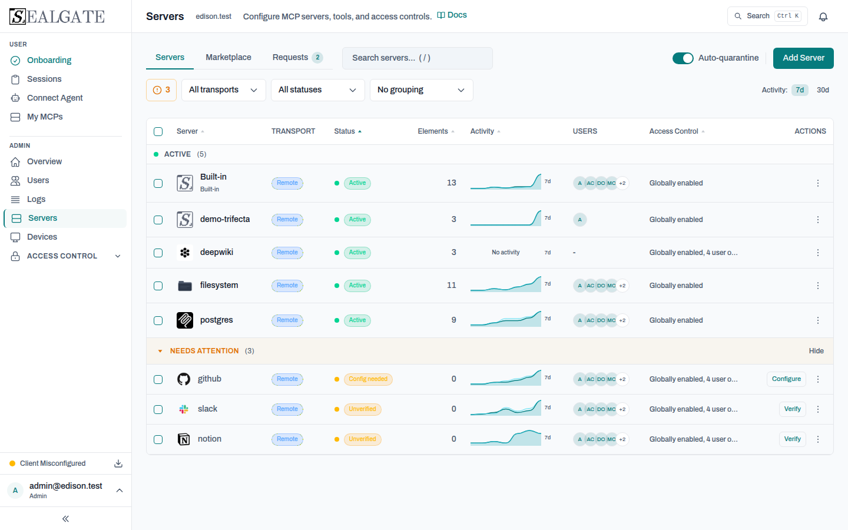
Task: Open actions menu for filesystem server
Action: tap(818, 286)
